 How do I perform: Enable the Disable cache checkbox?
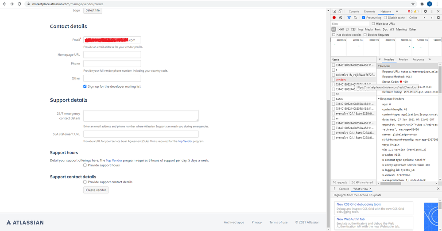tap(385, 18)
